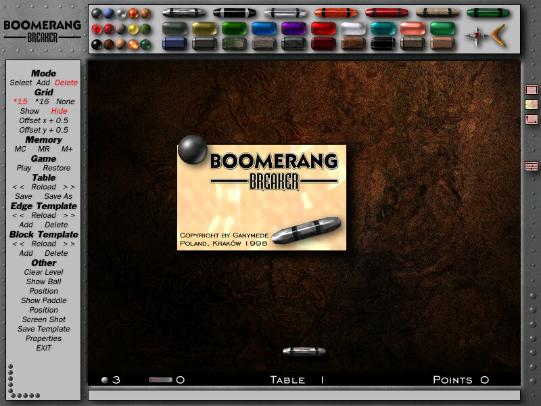Go to next table with >>
Image resolution: width=541 pixels, height=406 pixels.
pos(69,187)
